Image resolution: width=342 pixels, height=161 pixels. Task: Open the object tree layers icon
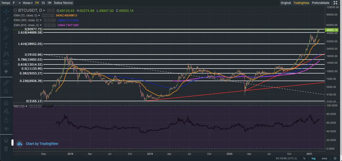6,140
